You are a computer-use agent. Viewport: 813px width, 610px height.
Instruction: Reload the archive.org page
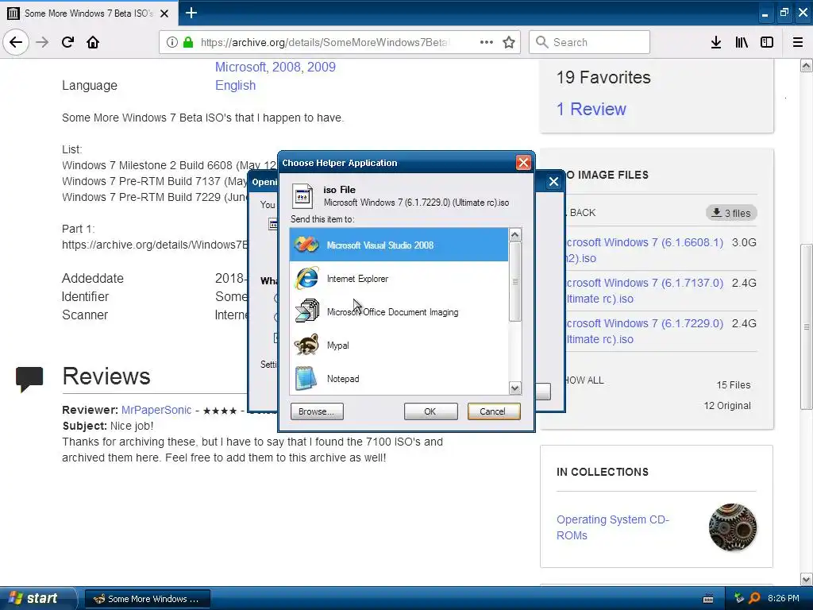click(68, 42)
